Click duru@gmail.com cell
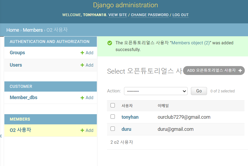This screenshot has height=166, width=248. (x=175, y=129)
